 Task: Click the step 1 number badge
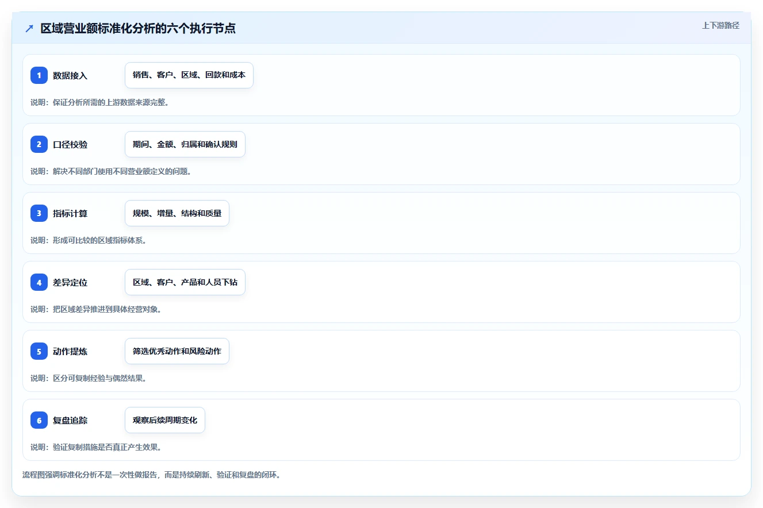pos(39,75)
